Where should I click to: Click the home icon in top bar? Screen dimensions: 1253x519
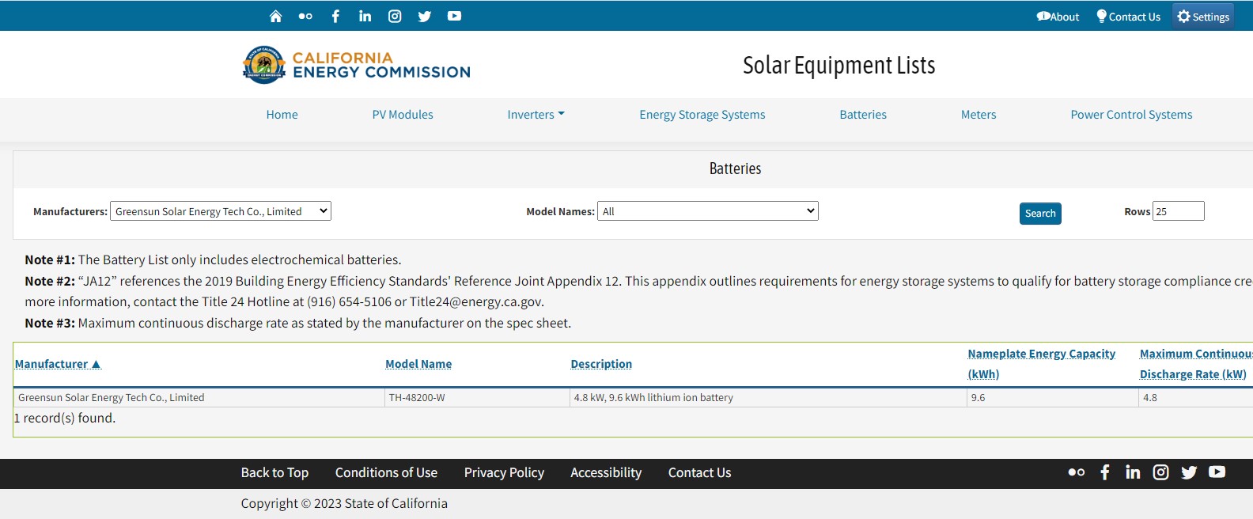point(275,17)
